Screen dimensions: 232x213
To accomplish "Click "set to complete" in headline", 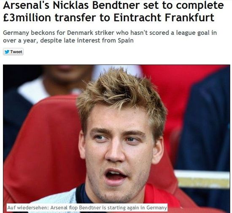I will pyautogui.click(x=183, y=5).
